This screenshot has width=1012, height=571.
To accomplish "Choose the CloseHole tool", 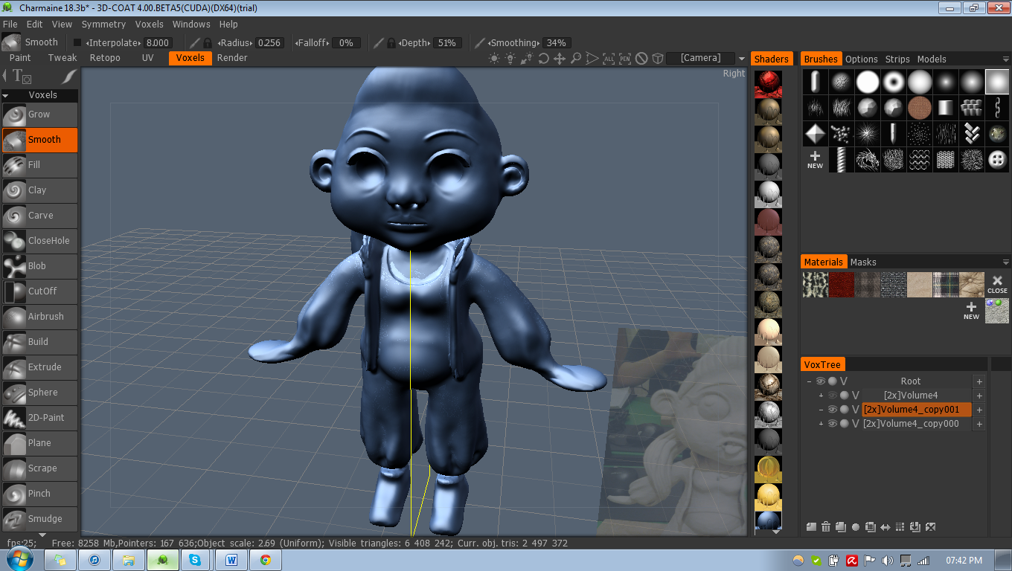I will 39,241.
